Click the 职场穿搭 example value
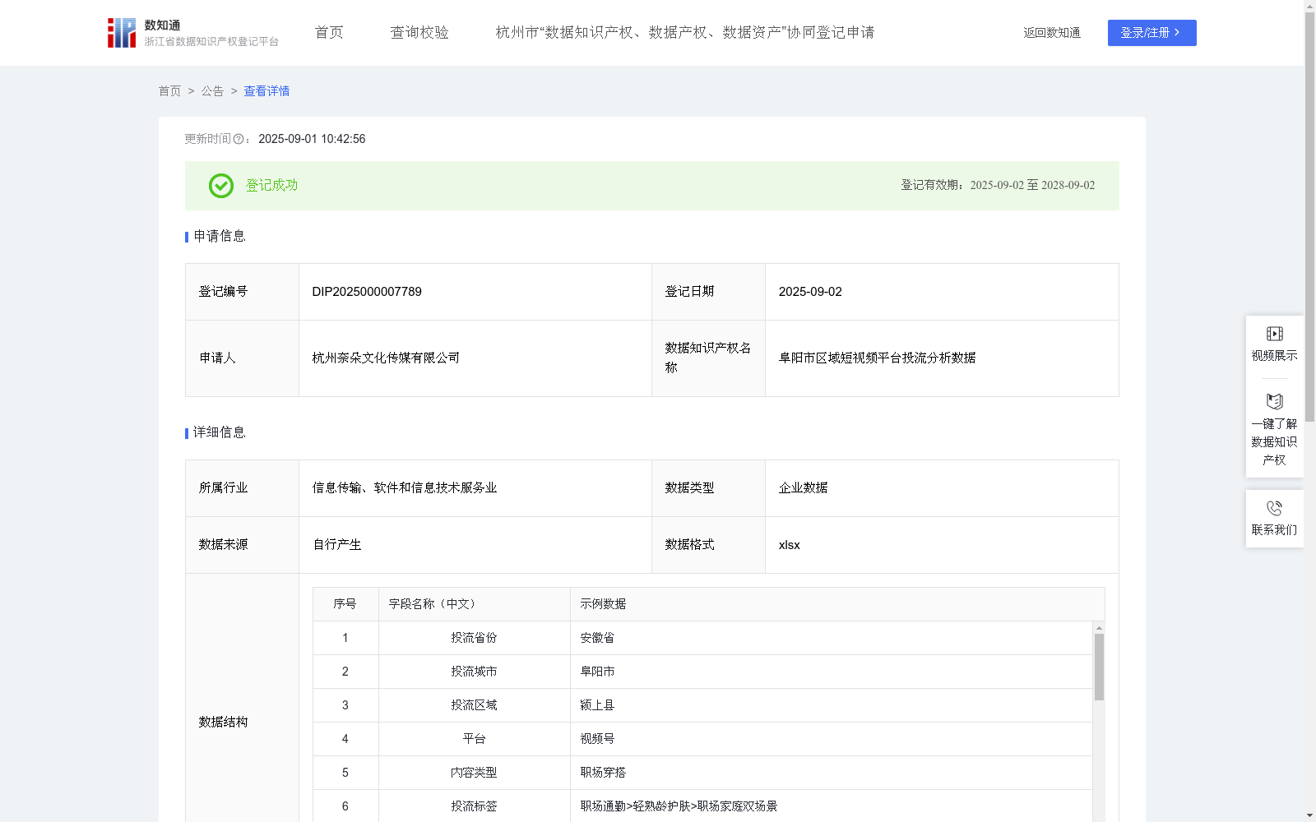This screenshot has height=822, width=1316. (603, 773)
